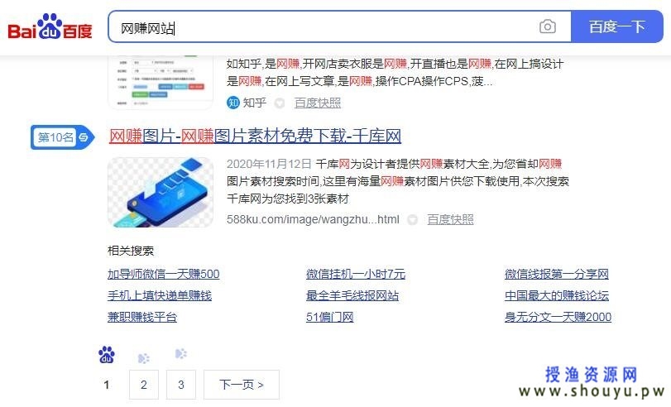This screenshot has height=407, width=671.
Task: Expand dropdown icon beside 知乎 source
Action: [280, 103]
